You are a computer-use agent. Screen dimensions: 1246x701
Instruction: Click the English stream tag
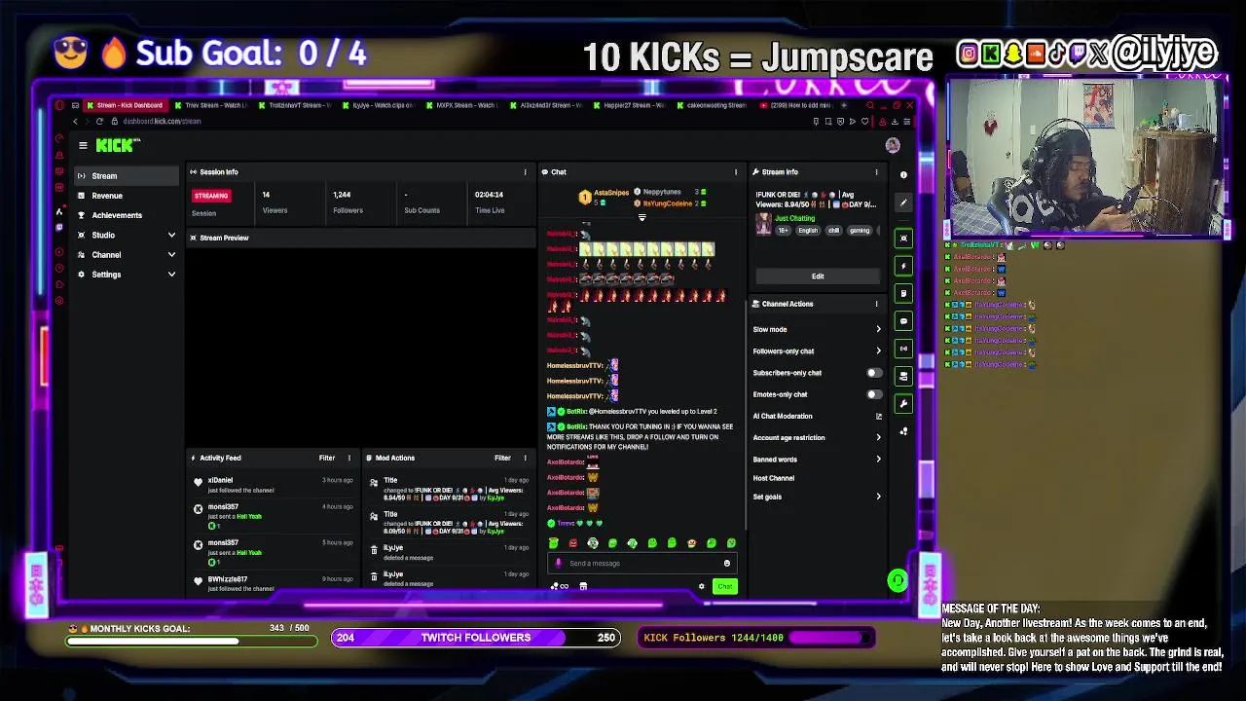(808, 231)
